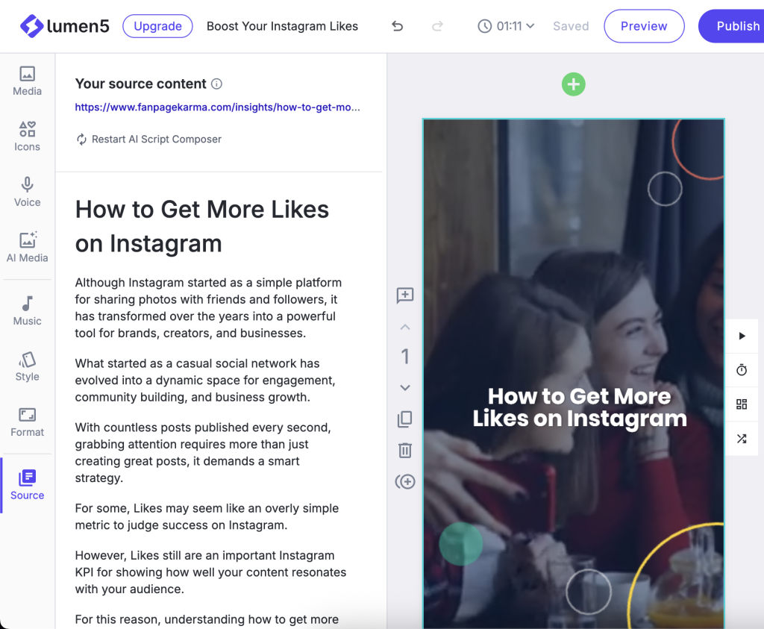Open scene timing stopwatch icon

(742, 370)
